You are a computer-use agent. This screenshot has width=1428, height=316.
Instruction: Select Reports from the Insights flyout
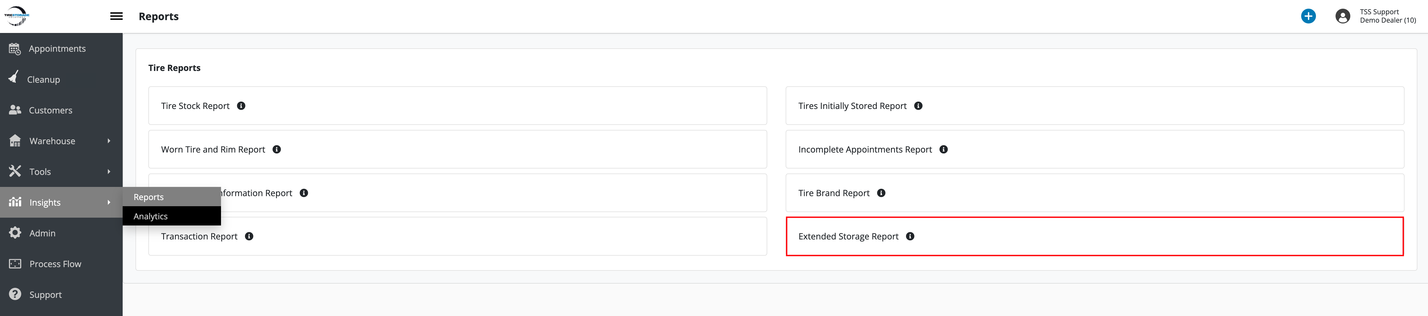149,197
